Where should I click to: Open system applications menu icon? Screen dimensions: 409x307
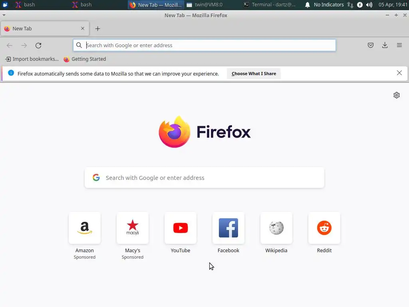5,5
